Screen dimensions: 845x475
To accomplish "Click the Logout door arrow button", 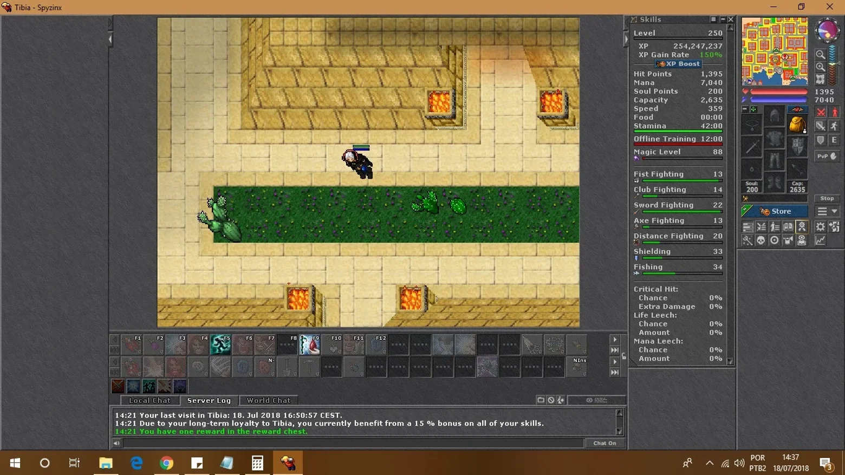I will 834,227.
